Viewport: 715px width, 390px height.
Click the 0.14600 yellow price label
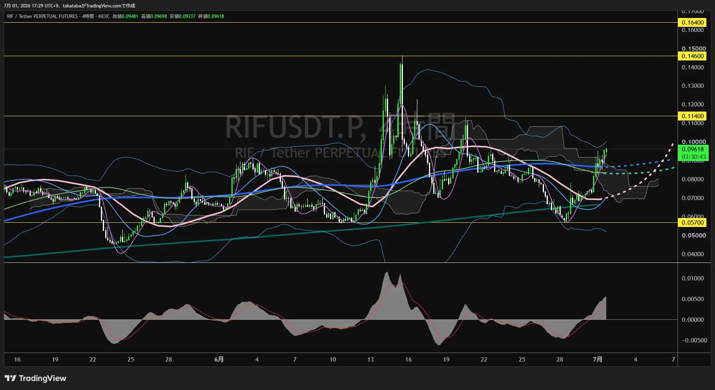(x=693, y=56)
